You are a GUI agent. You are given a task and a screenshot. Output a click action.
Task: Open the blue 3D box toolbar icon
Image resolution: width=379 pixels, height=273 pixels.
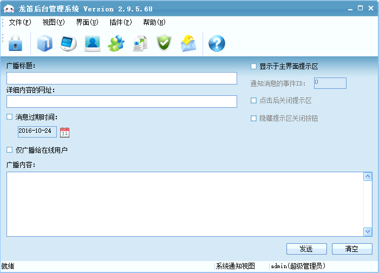coord(45,43)
